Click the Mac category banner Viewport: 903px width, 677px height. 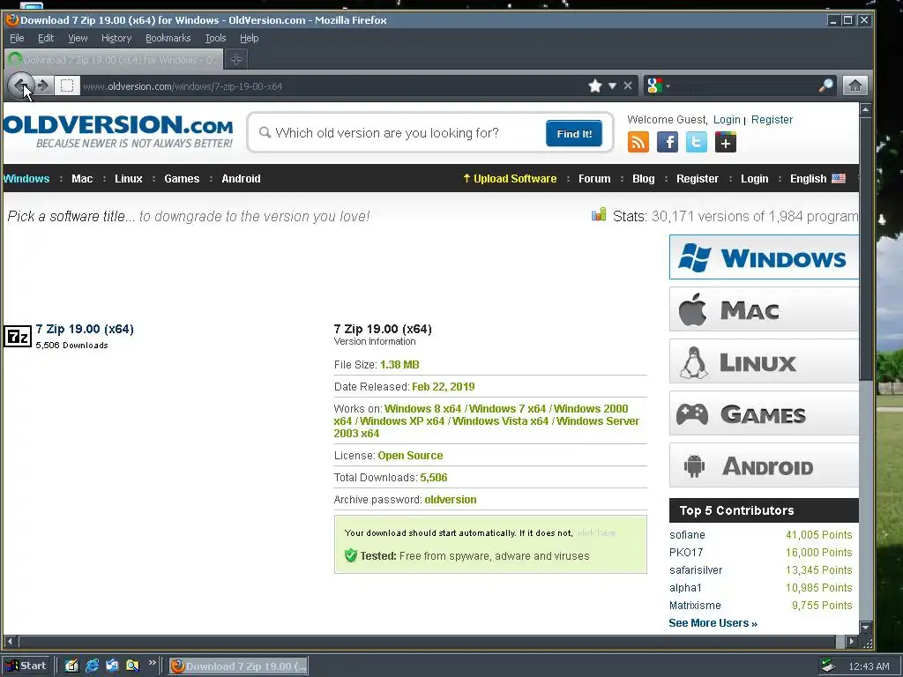click(x=764, y=309)
